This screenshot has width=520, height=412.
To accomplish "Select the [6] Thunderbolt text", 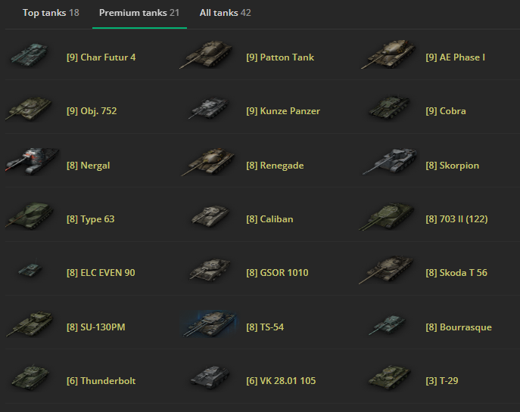I will [101, 381].
